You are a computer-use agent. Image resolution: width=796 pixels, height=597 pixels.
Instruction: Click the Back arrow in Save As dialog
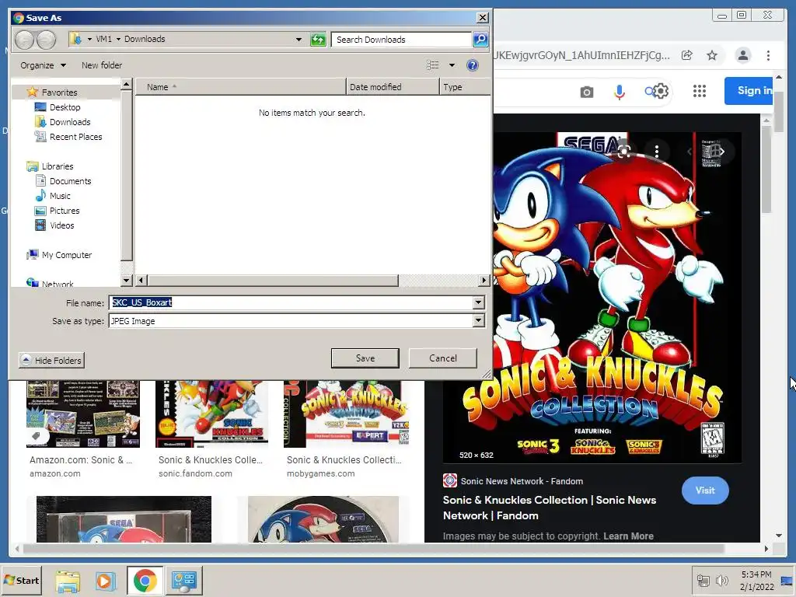tap(24, 40)
